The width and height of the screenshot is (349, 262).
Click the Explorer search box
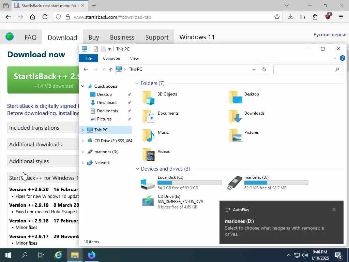pos(308,69)
